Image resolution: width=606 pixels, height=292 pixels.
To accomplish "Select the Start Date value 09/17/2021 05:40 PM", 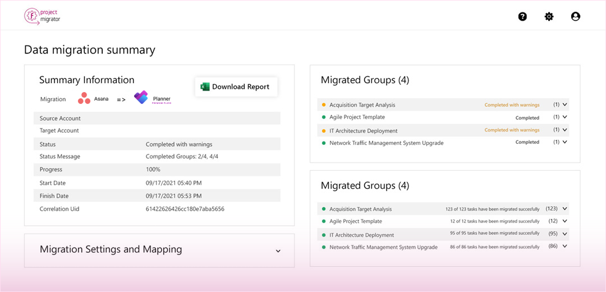I will point(173,183).
